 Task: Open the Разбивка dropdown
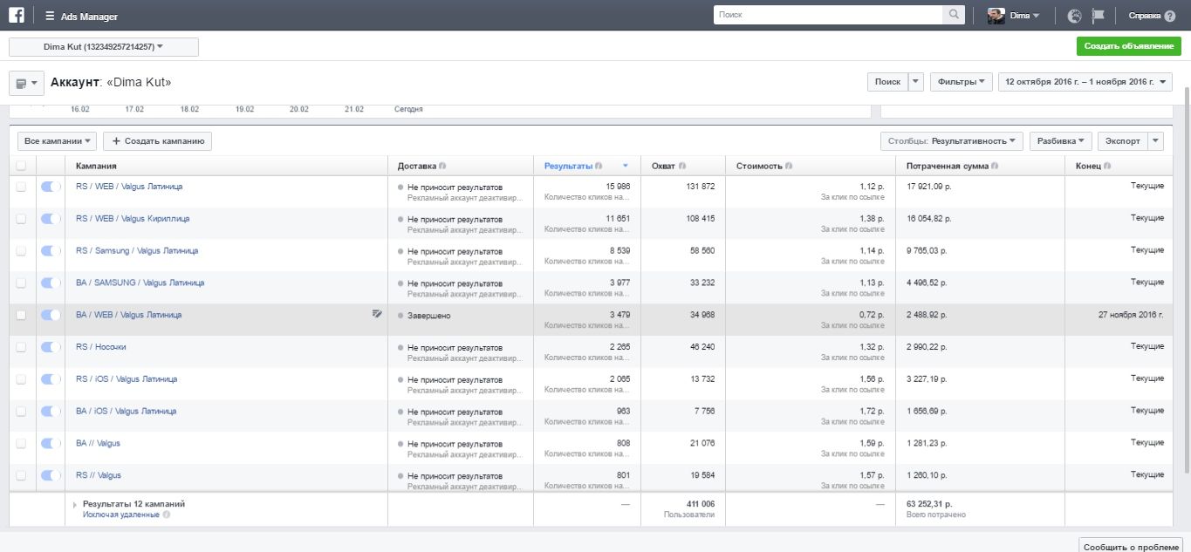[1061, 140]
